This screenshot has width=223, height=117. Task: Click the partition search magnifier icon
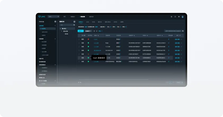point(74,25)
